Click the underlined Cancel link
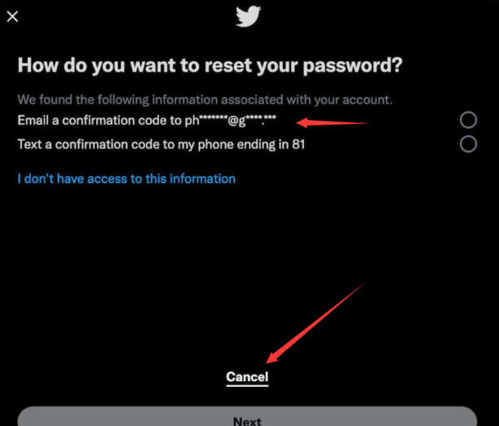Image resolution: width=499 pixels, height=426 pixels. [247, 377]
